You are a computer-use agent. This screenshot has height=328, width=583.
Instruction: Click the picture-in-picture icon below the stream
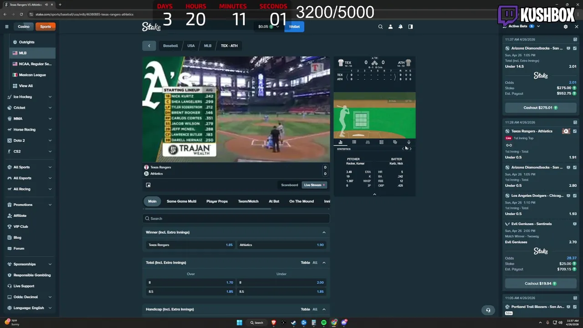point(148,185)
